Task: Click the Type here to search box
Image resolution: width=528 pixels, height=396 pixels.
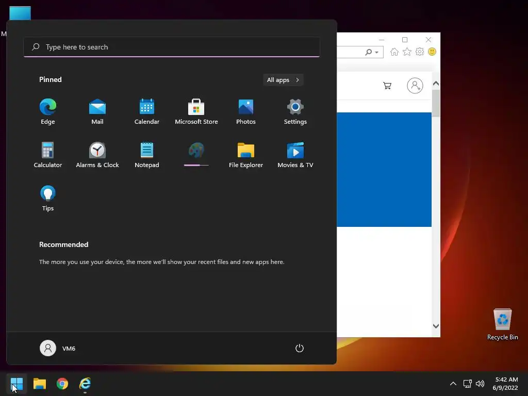Action: coord(172,47)
